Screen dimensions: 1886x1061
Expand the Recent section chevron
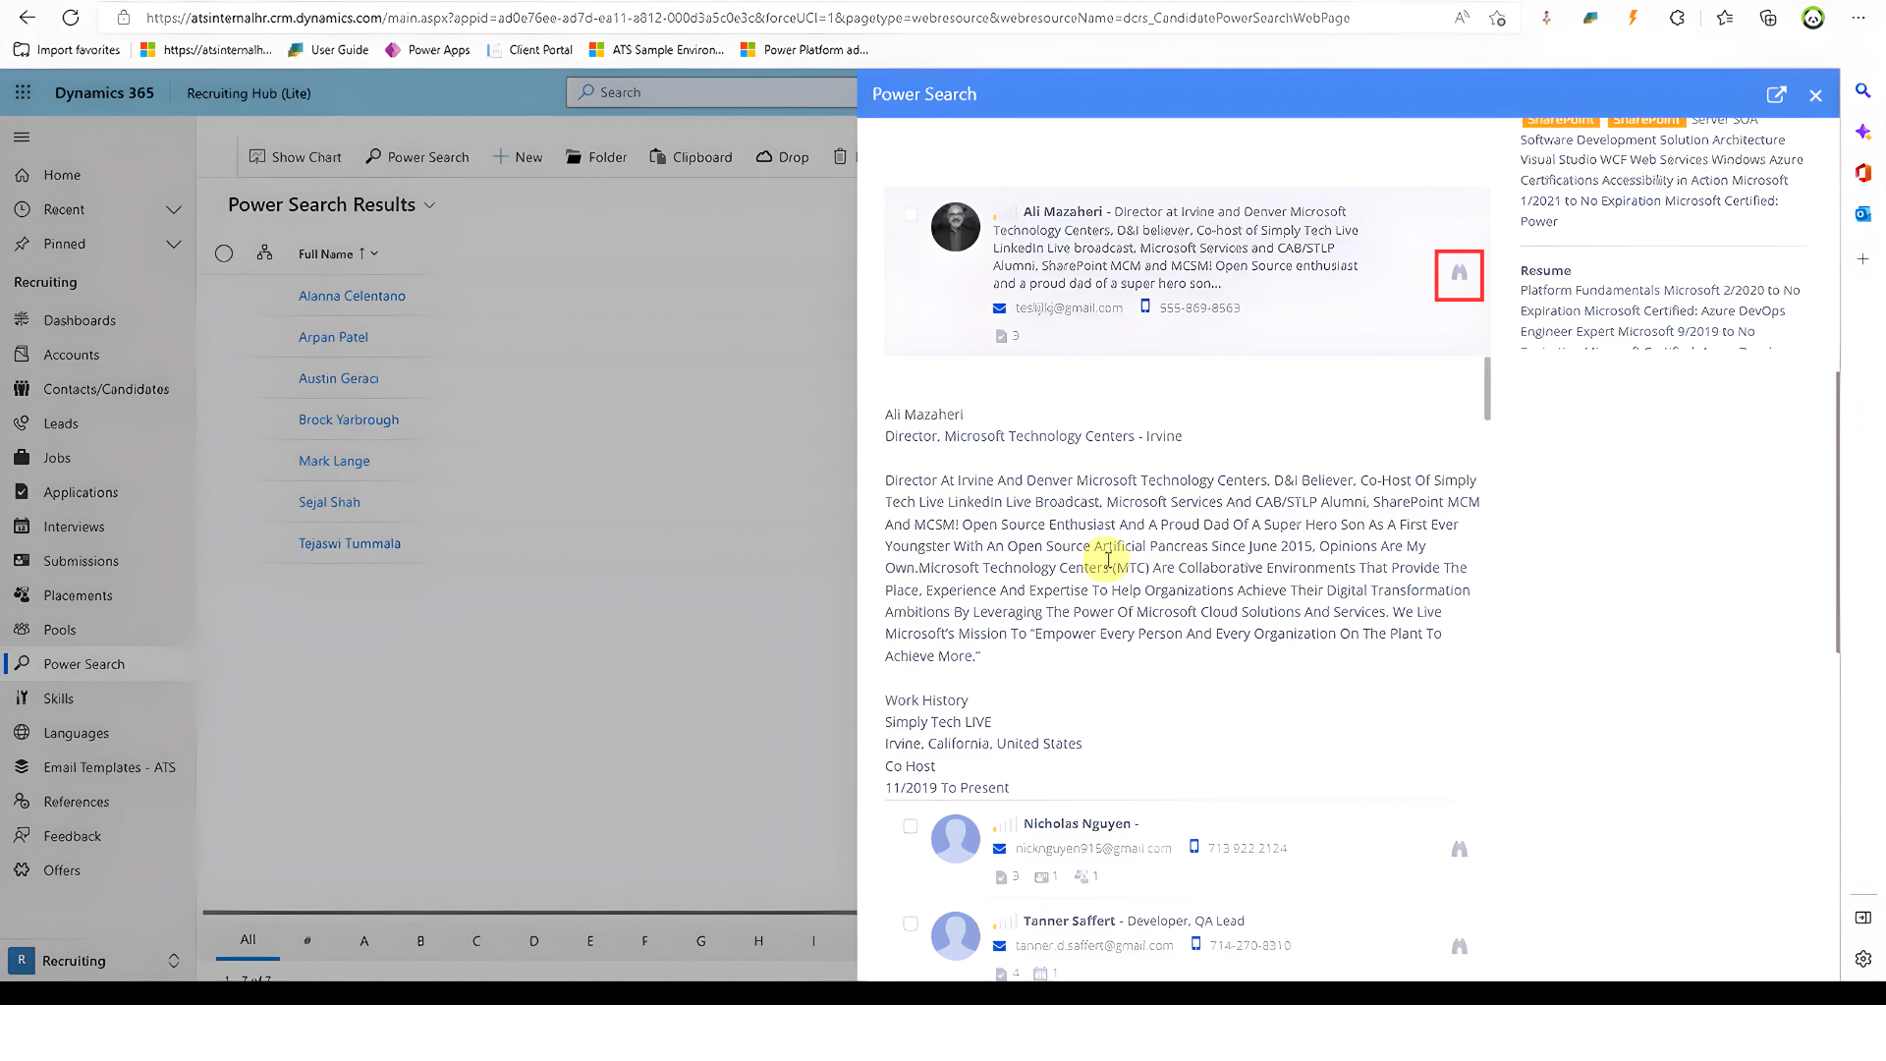(174, 209)
